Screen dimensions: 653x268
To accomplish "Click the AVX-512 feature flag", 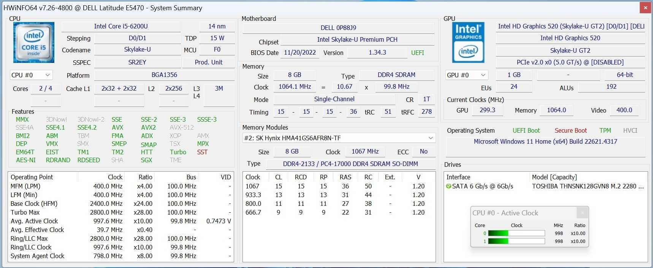I will point(182,128).
